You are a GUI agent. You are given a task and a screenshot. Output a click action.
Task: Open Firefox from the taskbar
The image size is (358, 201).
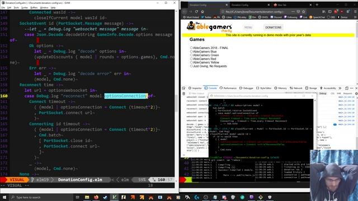coord(96,197)
